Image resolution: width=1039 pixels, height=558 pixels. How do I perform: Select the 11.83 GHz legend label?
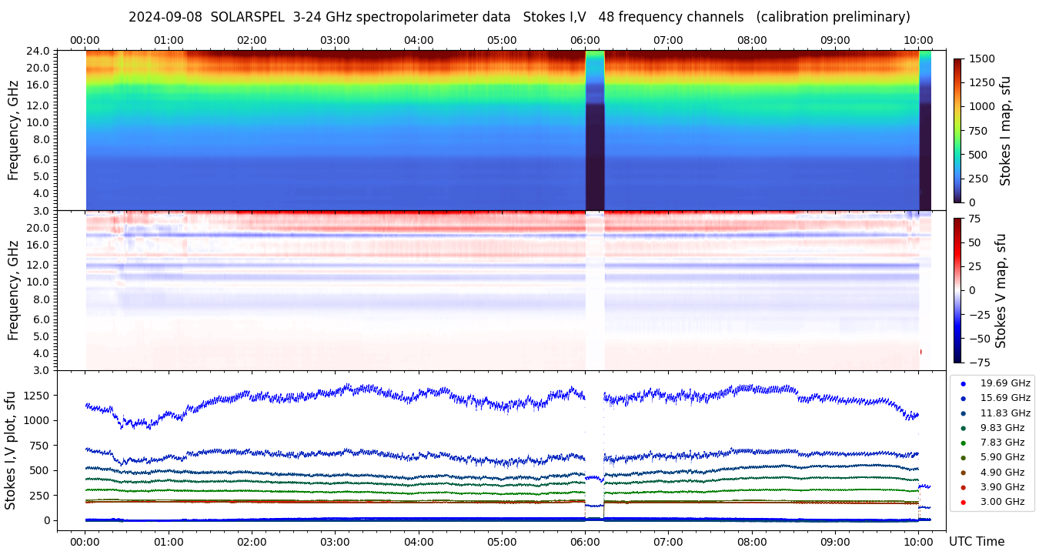pos(1004,413)
